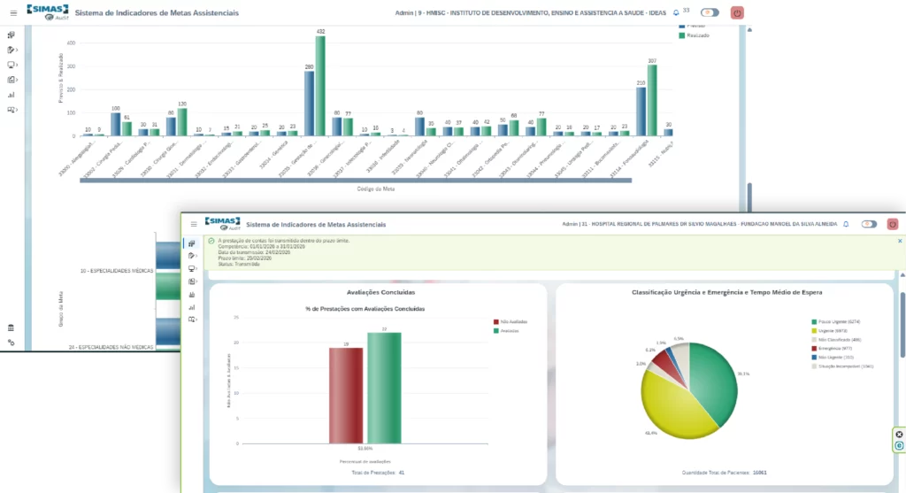Click the 432 green bar in chart

tap(321, 86)
